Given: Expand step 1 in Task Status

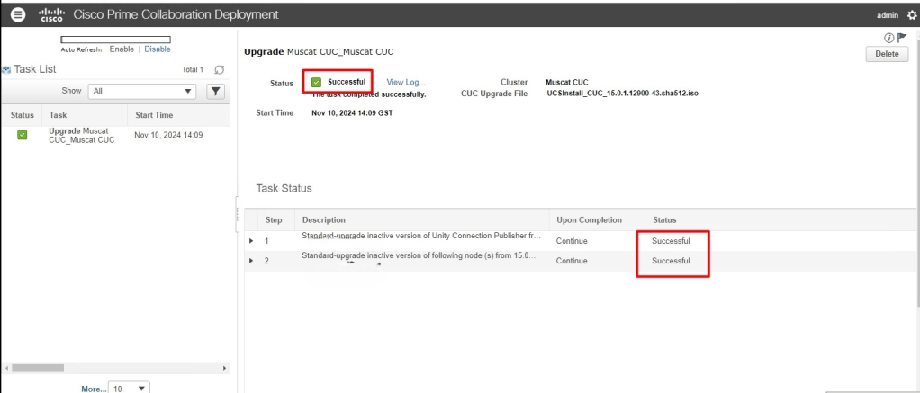Looking at the screenshot, I should [x=251, y=241].
